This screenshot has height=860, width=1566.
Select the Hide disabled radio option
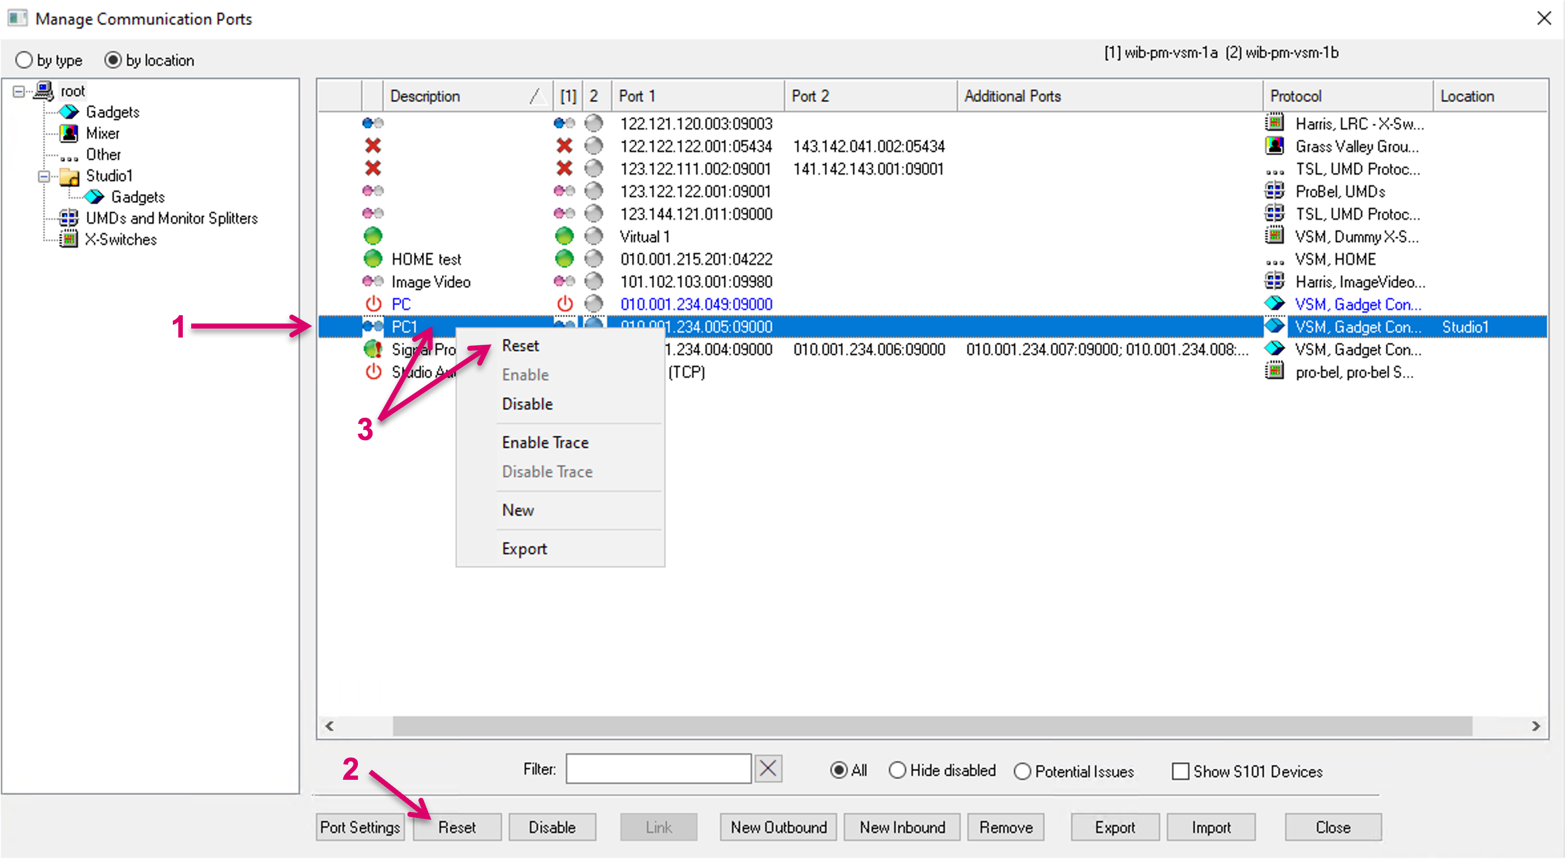click(898, 771)
